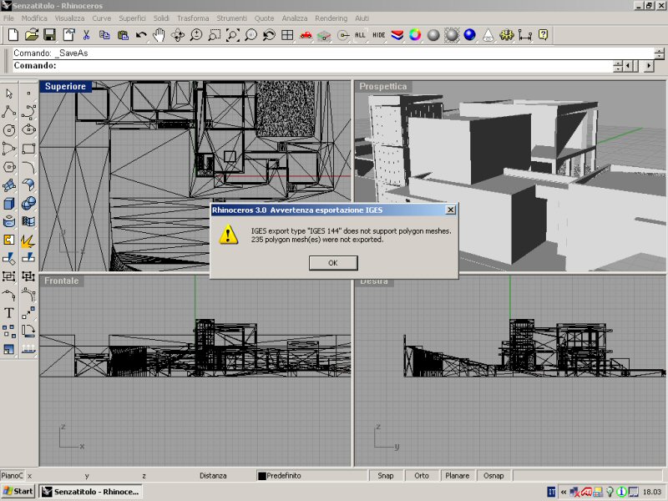Open the File menu

[x=8, y=18]
